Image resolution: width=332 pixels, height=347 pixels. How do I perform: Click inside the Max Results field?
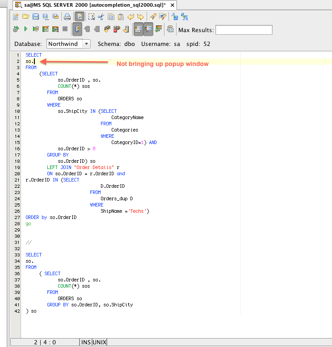click(x=244, y=30)
